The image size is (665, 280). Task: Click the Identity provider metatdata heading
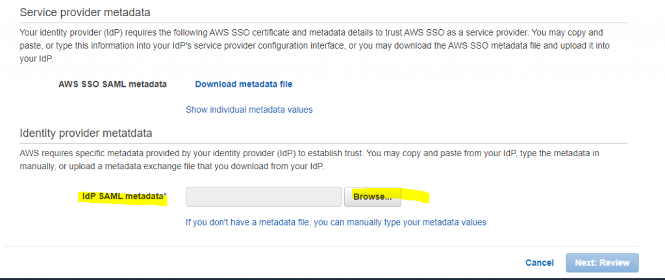pyautogui.click(x=86, y=134)
